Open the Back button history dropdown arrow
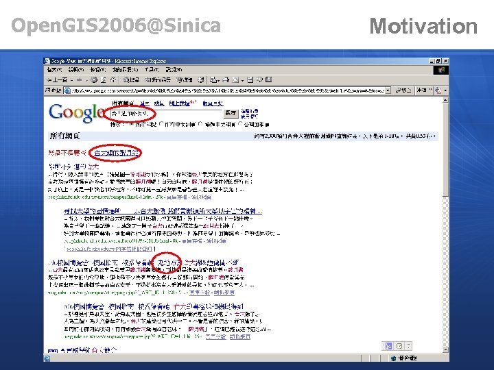494x370 pixels. tap(71, 80)
